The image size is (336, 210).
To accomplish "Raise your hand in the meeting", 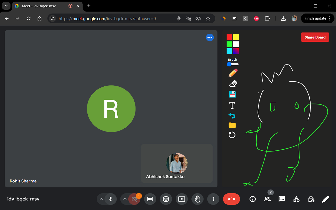I will point(197,199).
